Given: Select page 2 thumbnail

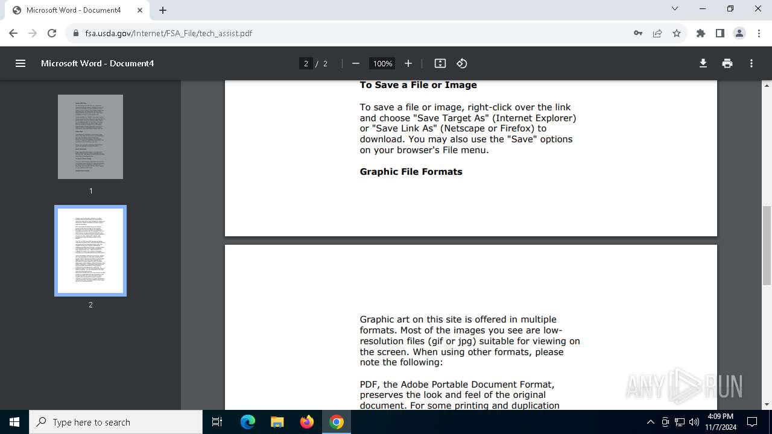Looking at the screenshot, I should pos(90,251).
